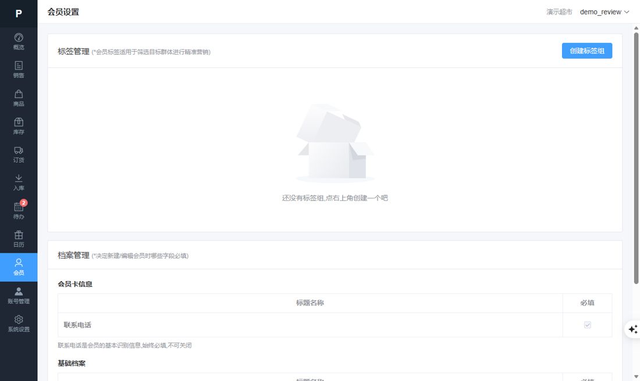The image size is (640, 381).
Task: Select the active 会员 member icon
Action: [x=19, y=267]
